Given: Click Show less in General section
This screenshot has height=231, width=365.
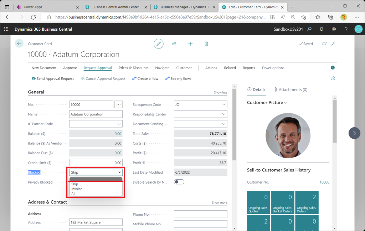Looking at the screenshot, I should coord(220,92).
